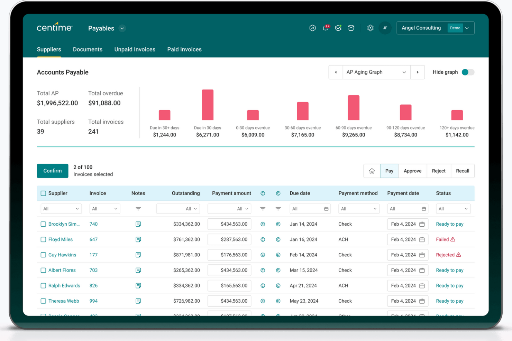
Task: Switch to Unpaid Invoices tab
Action: coord(135,49)
